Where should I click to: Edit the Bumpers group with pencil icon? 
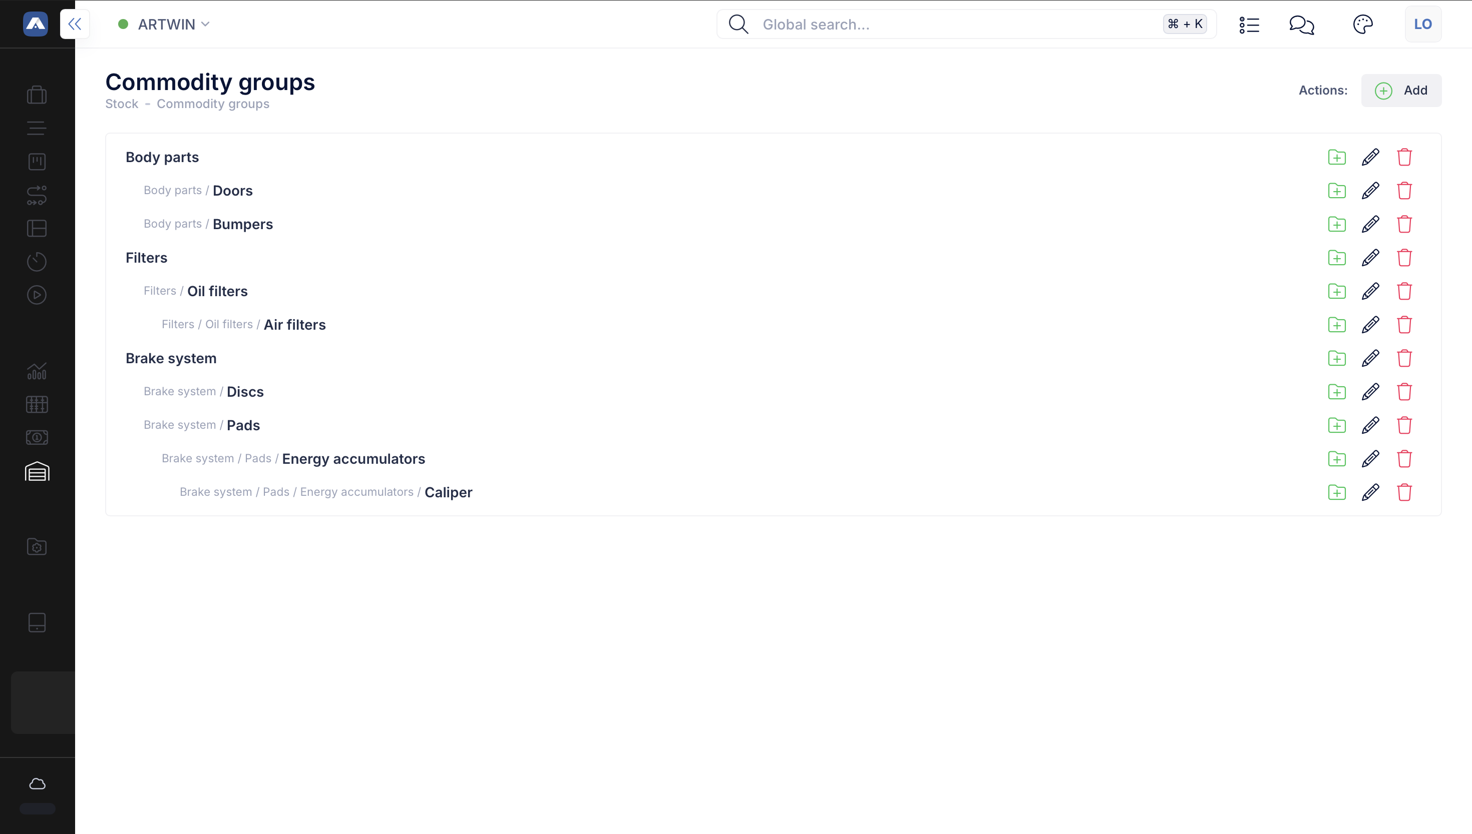(x=1370, y=224)
